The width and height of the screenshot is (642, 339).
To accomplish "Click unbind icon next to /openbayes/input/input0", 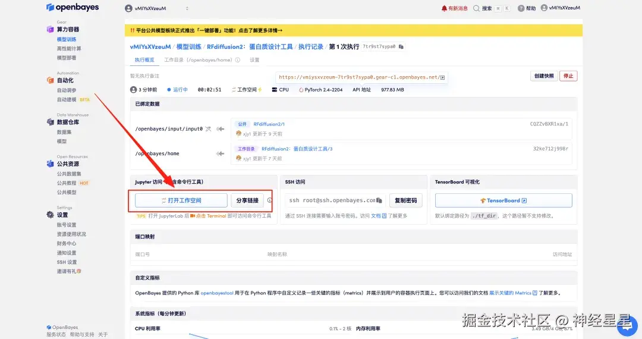I will [x=209, y=129].
